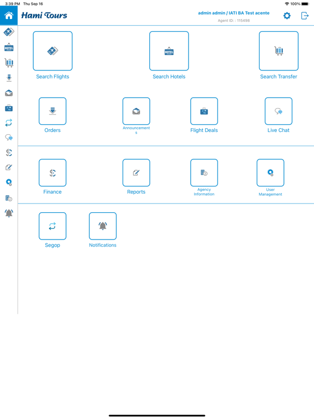Image resolution: width=314 pixels, height=419 pixels.
Task: Select the notifications bell icon in sidebar
Action: pos(9,213)
